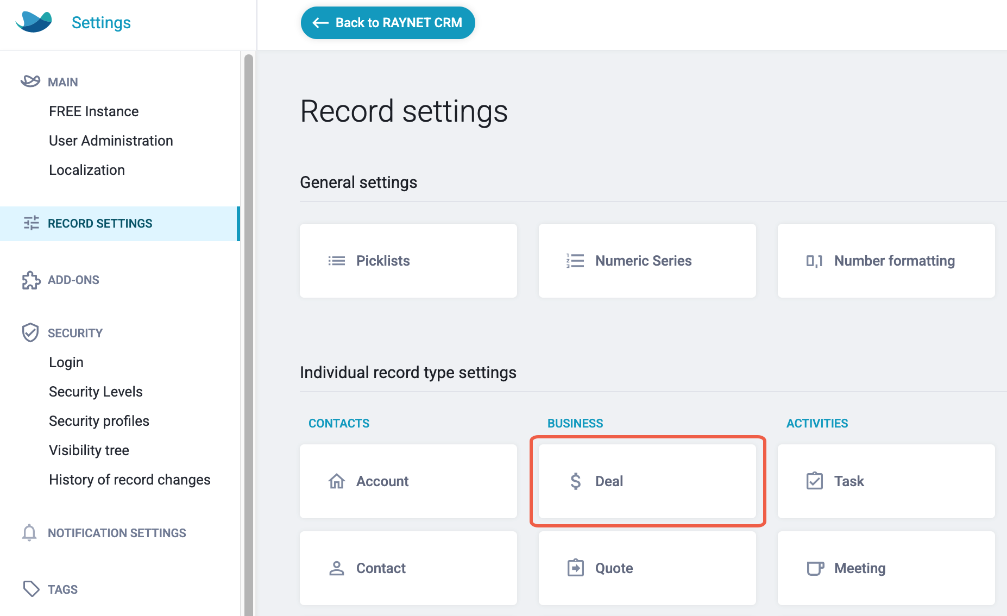Open User Administration settings
The height and width of the screenshot is (616, 1007).
[x=111, y=141]
